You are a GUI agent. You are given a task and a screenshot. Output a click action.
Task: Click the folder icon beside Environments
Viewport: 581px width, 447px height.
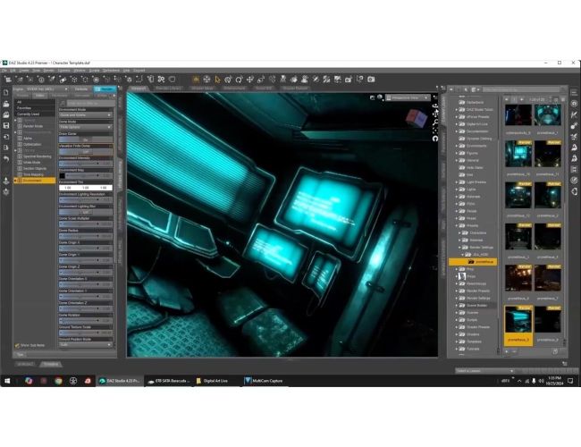(462, 146)
